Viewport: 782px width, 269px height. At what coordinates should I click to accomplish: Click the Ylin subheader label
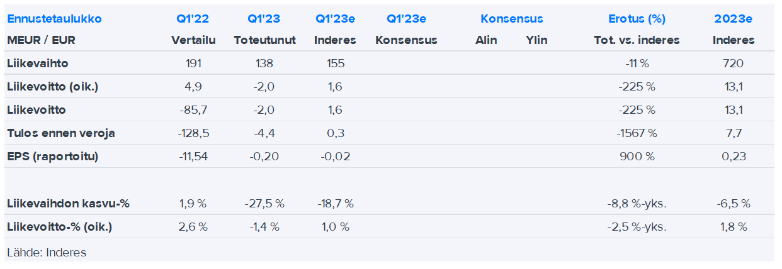tap(536, 40)
